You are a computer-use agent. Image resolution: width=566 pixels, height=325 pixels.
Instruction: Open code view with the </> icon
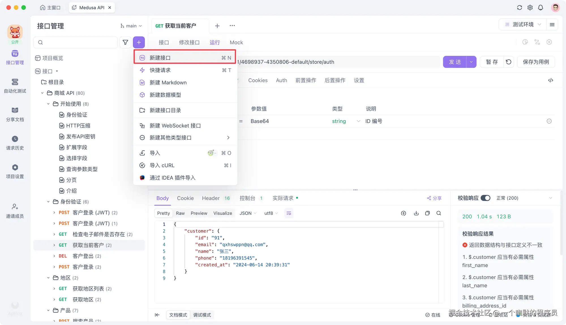(x=550, y=80)
